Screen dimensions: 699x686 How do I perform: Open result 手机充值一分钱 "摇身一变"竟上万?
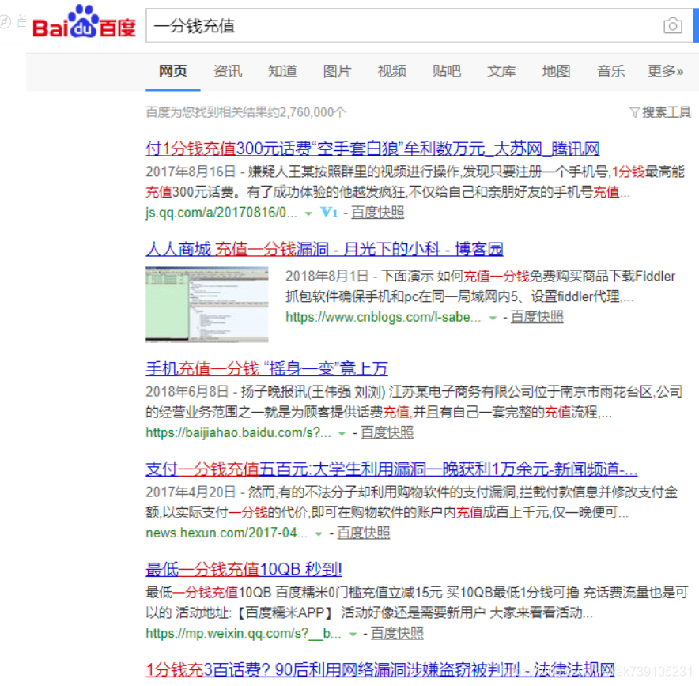(x=266, y=369)
